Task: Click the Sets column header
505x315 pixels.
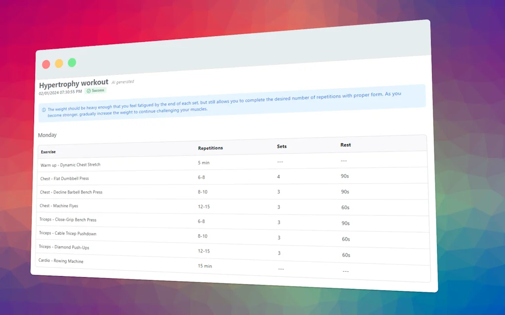Action: (x=282, y=146)
